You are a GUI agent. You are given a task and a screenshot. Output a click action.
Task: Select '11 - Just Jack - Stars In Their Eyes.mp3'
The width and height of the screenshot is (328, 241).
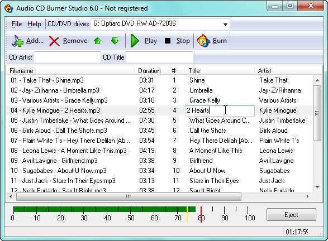[x=63, y=181]
